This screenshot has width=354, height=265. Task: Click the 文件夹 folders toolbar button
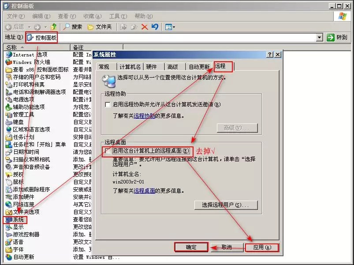100,27
